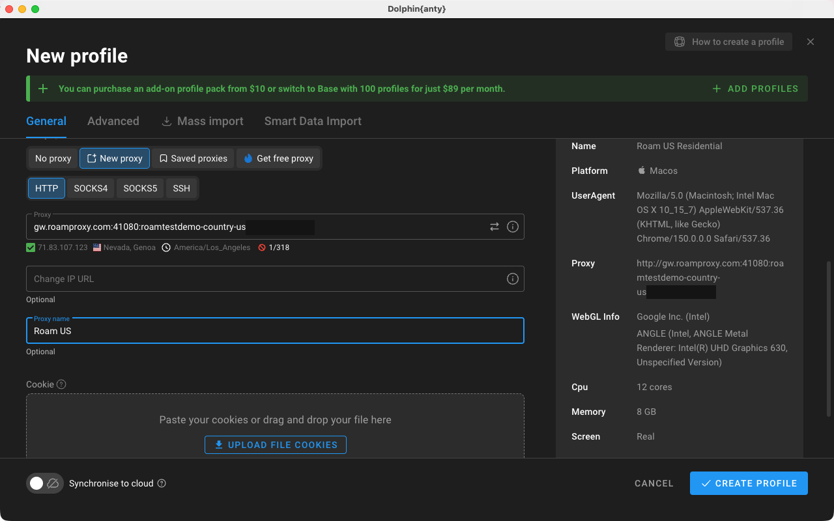The height and width of the screenshot is (521, 834).
Task: Click the UserAgent string in the summary
Action: [x=710, y=217]
